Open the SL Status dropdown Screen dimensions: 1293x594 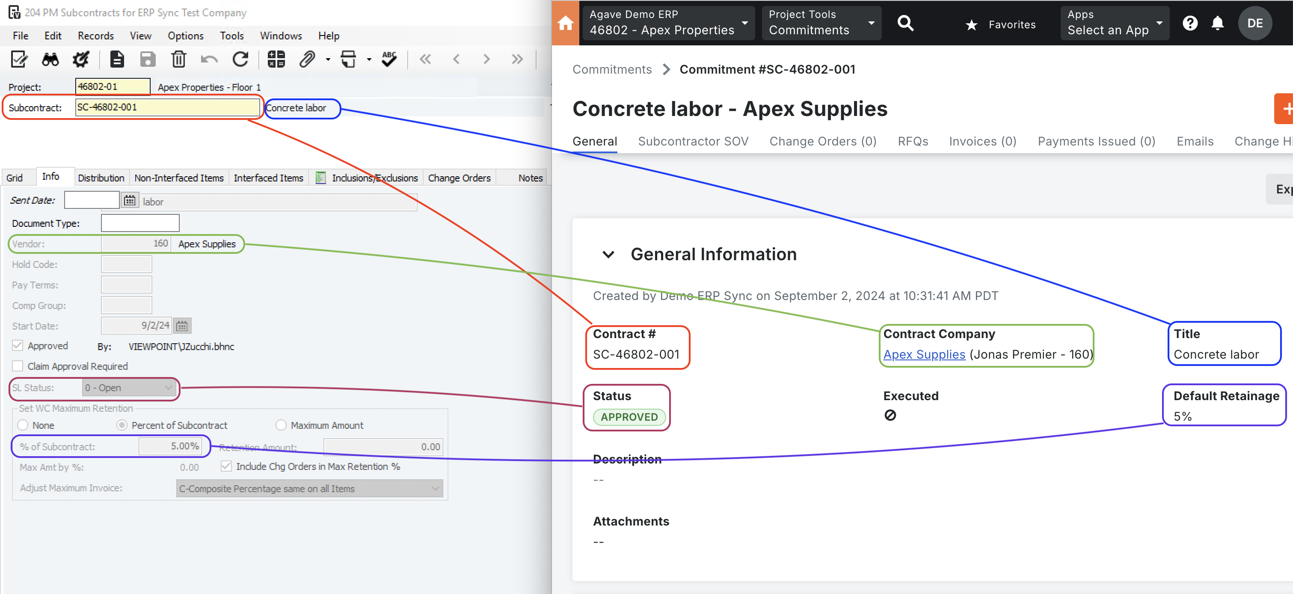click(x=129, y=388)
